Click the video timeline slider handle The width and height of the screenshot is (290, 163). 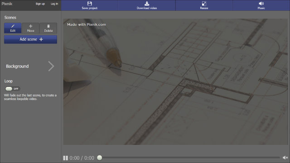[x=100, y=158]
